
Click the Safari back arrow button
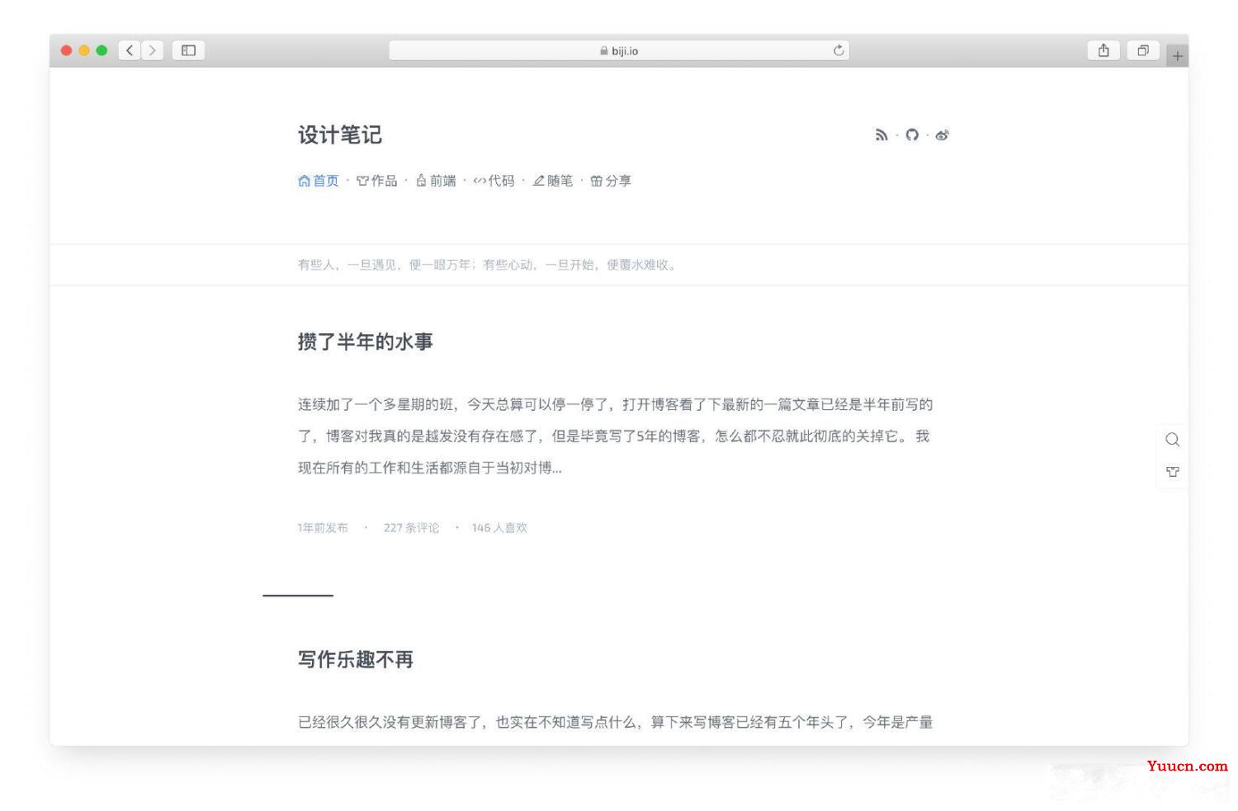pyautogui.click(x=130, y=50)
